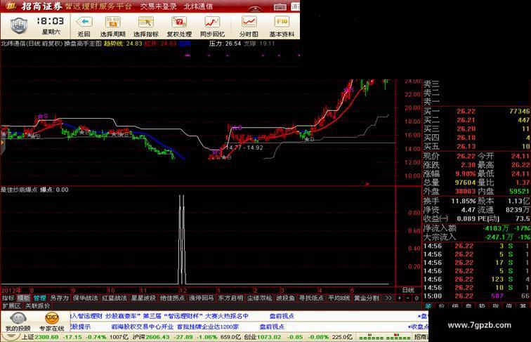The width and height of the screenshot is (531, 342).
Task: Click 另存为 in the indicator bar
Action: click(59, 298)
